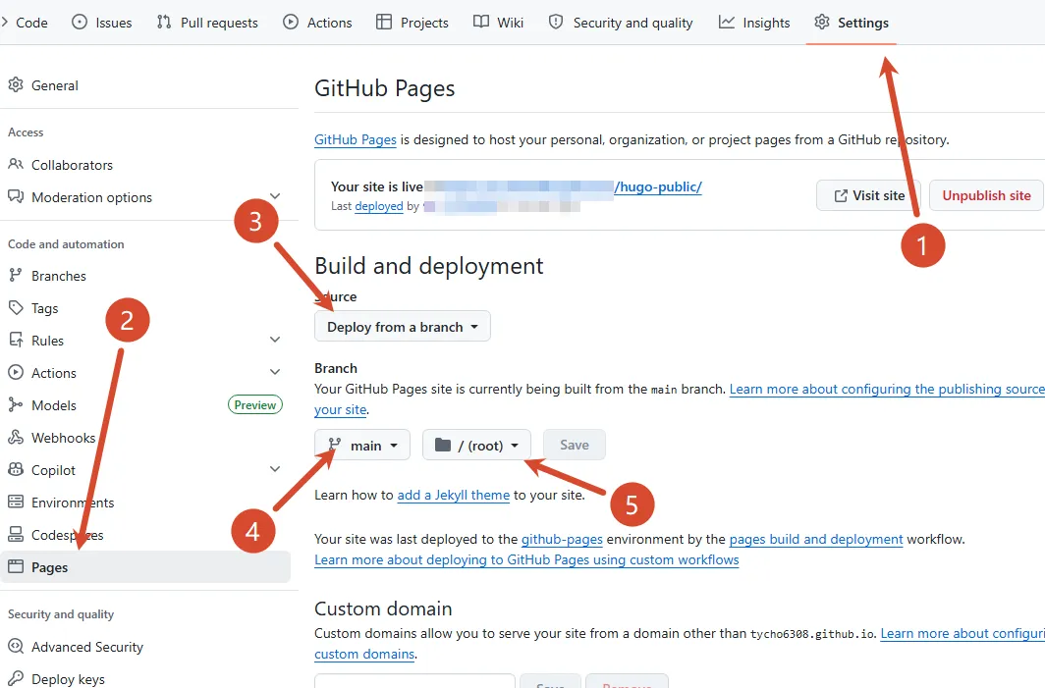Expand Moderation options chevron
This screenshot has height=688, width=1045.
275,196
